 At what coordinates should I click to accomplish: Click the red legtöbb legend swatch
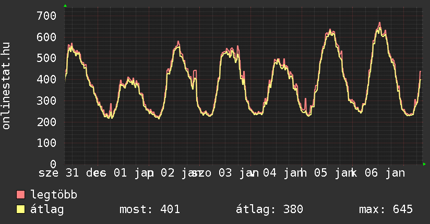(x=21, y=195)
